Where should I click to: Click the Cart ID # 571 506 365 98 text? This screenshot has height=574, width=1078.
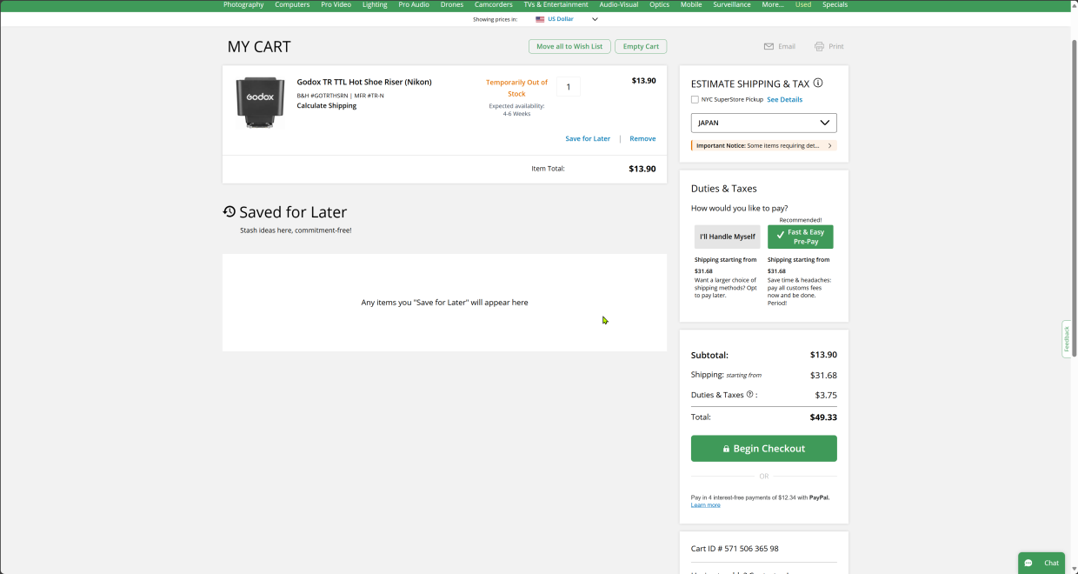point(735,549)
